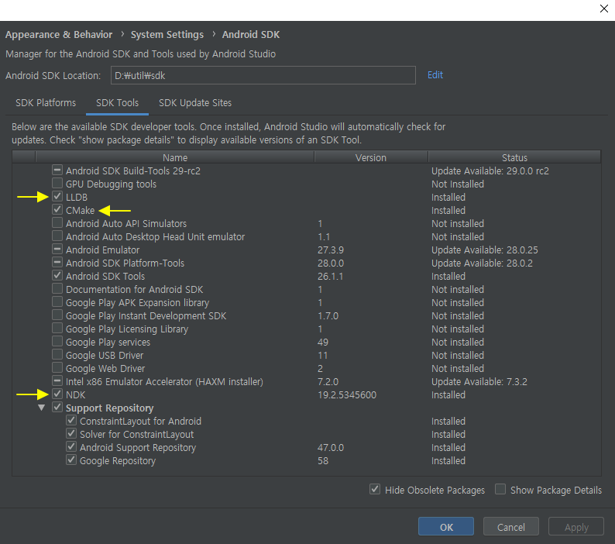Screen dimensions: 615x544
Task: Click the OK button
Action: click(x=446, y=527)
